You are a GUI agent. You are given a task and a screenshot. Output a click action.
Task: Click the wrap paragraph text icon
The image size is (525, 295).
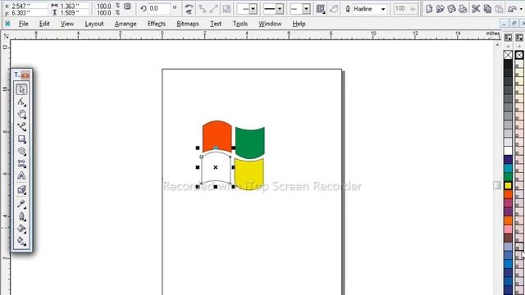(x=321, y=9)
